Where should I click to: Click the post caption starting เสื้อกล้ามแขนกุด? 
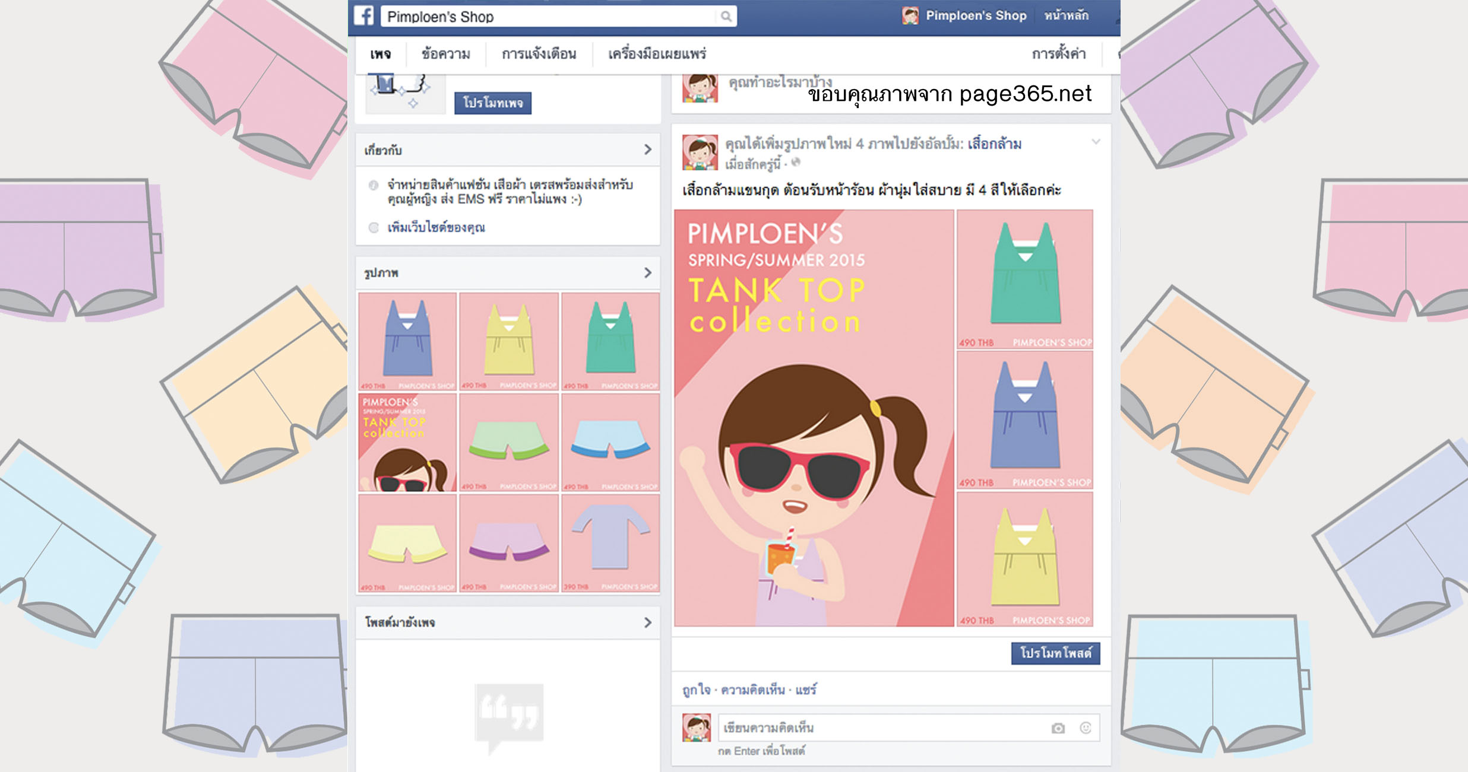tap(871, 190)
